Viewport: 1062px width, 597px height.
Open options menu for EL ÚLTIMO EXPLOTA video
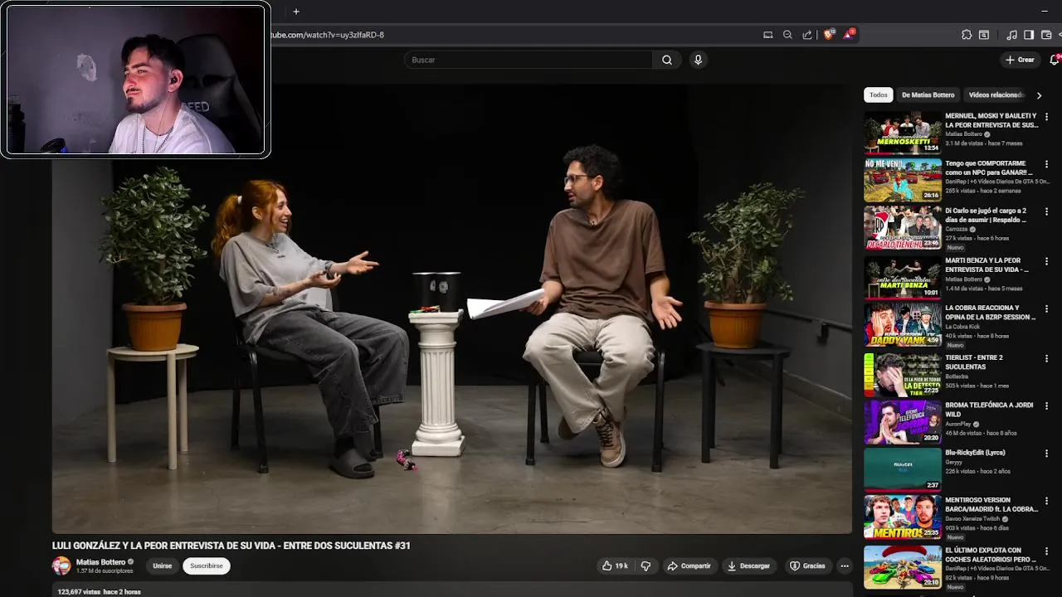click(x=1046, y=551)
